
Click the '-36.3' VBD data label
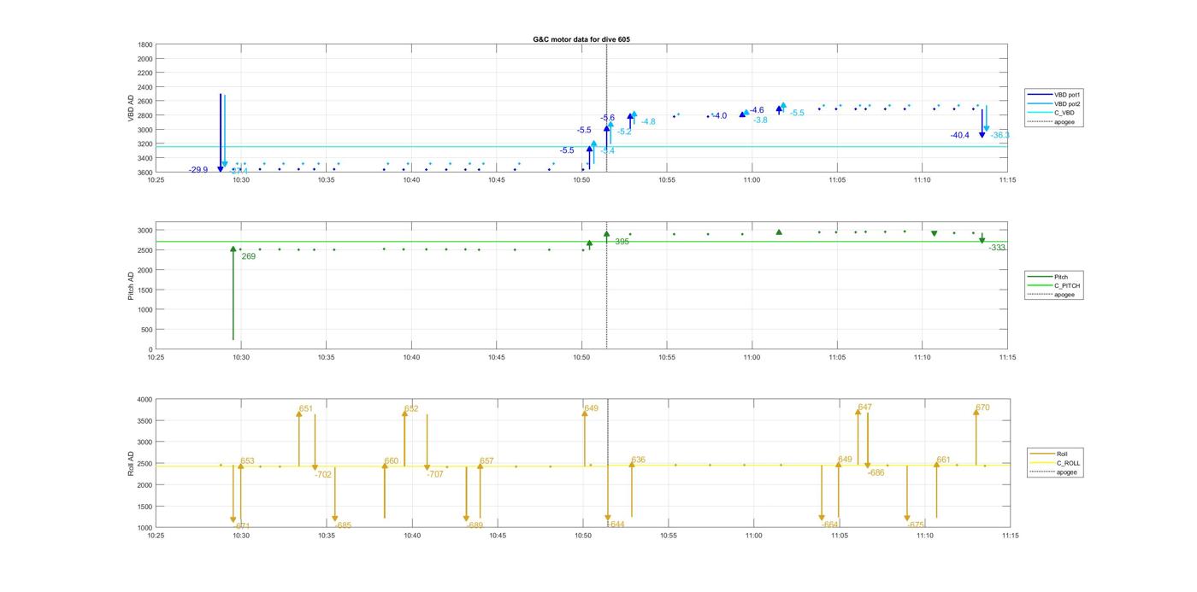point(1000,135)
